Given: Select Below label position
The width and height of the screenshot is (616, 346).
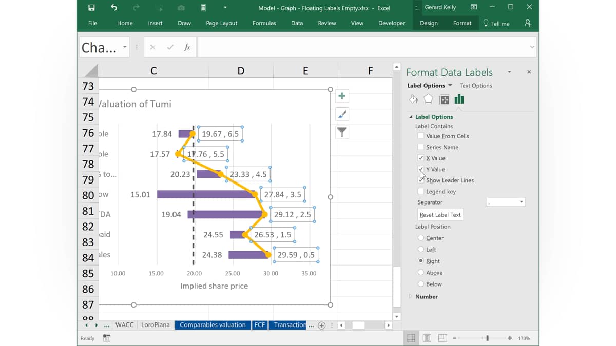Looking at the screenshot, I should click(x=421, y=284).
